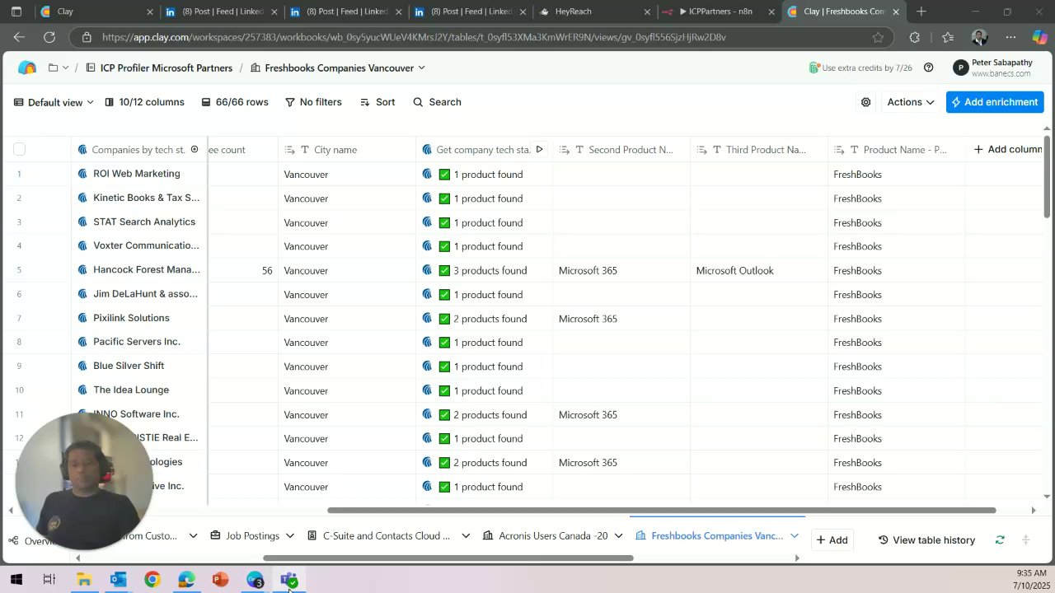Image resolution: width=1055 pixels, height=593 pixels.
Task: Expand the Default view dropdown
Action: [x=54, y=102]
